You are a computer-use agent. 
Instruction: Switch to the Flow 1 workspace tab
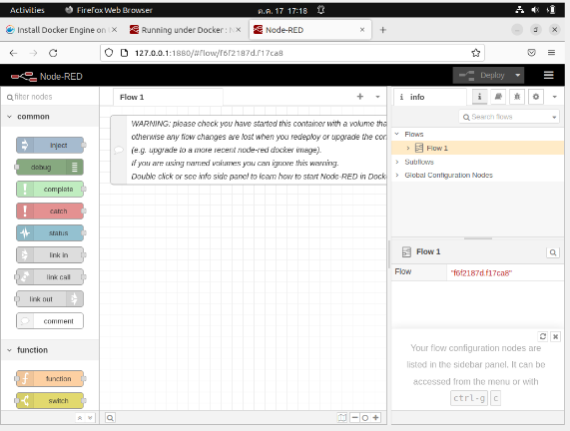click(168, 97)
